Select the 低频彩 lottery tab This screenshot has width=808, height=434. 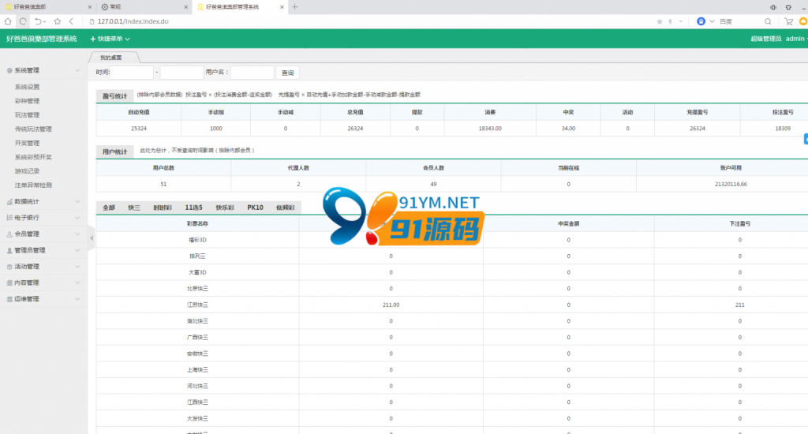(286, 208)
